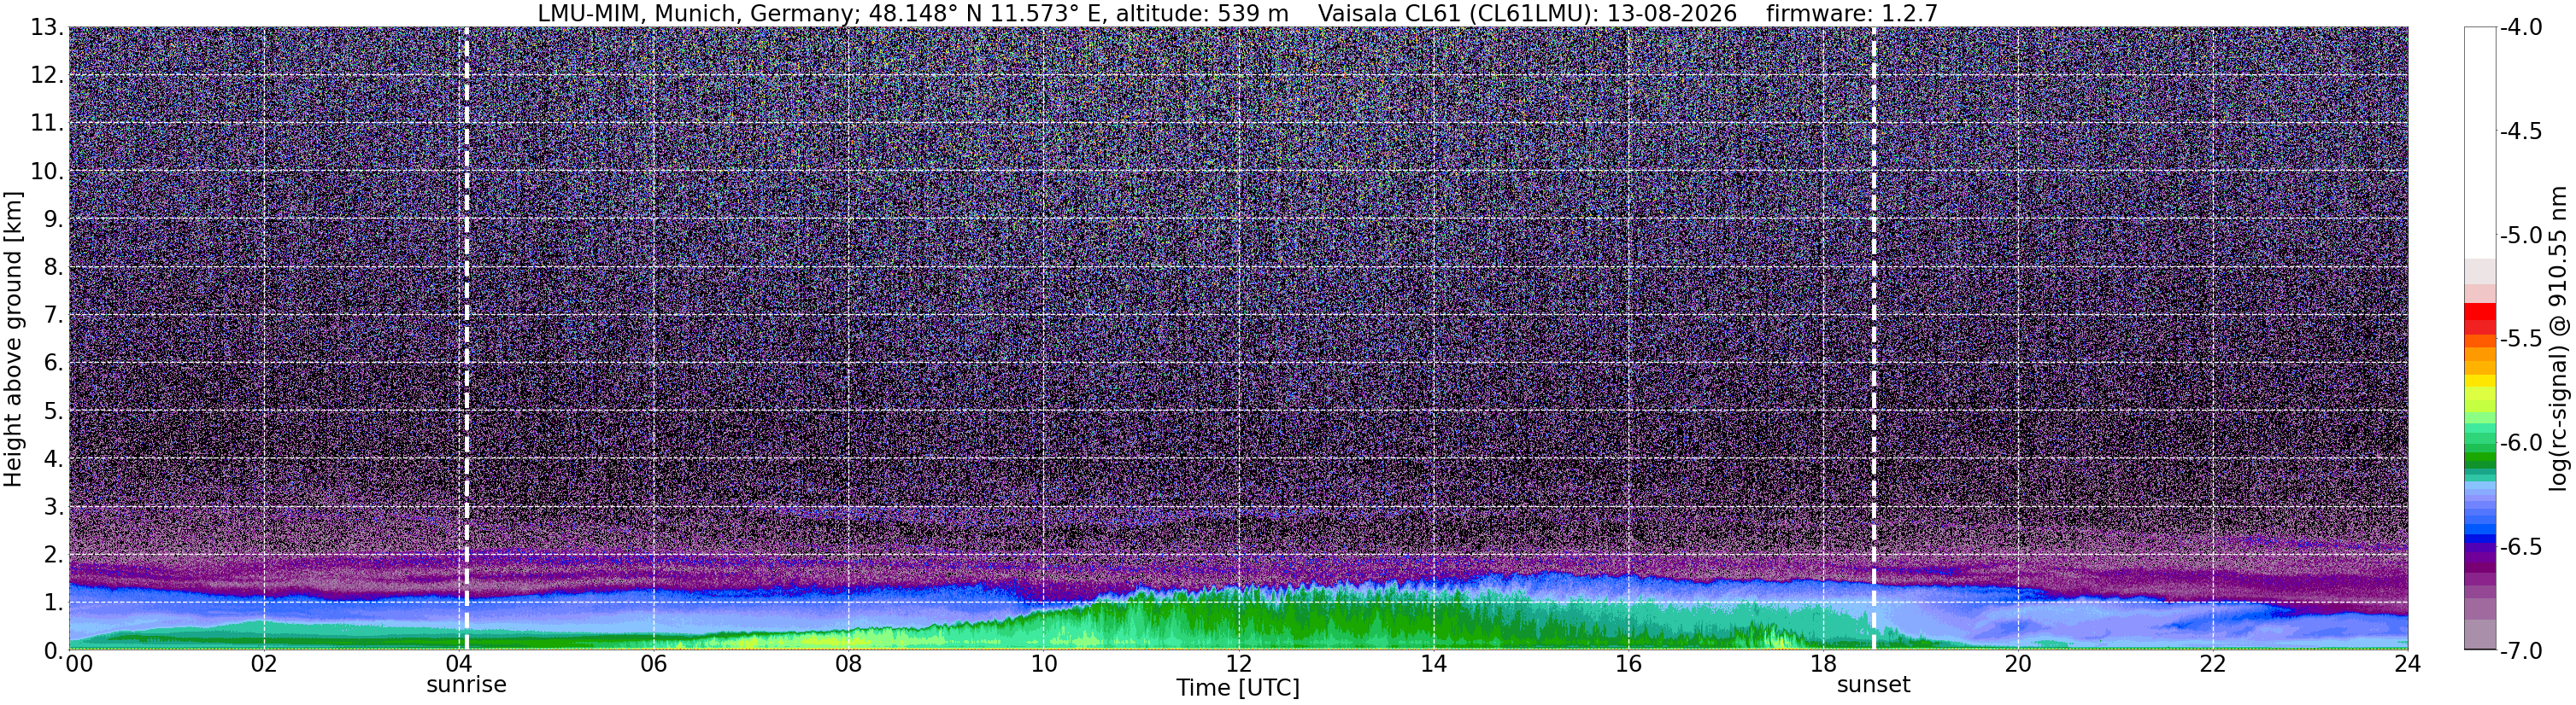Image resolution: width=2576 pixels, height=705 pixels.
Task: Click the x-axis tick label '12'
Action: tap(1238, 664)
